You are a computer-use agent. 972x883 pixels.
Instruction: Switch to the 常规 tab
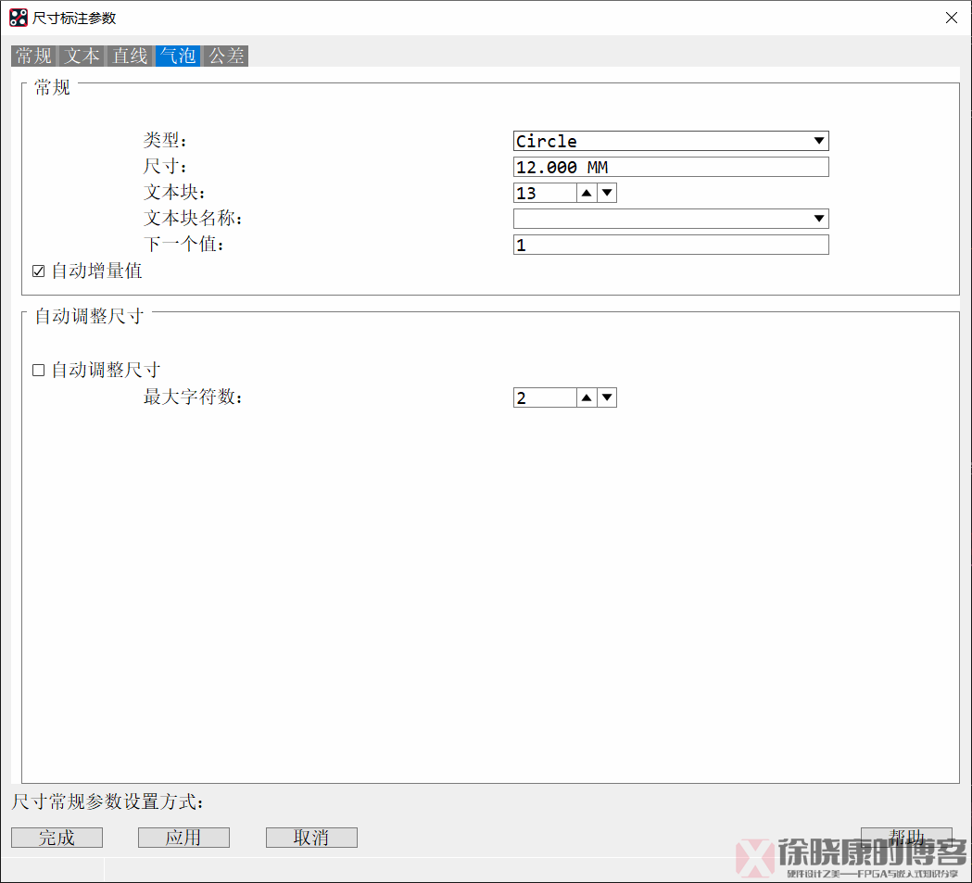coord(34,56)
